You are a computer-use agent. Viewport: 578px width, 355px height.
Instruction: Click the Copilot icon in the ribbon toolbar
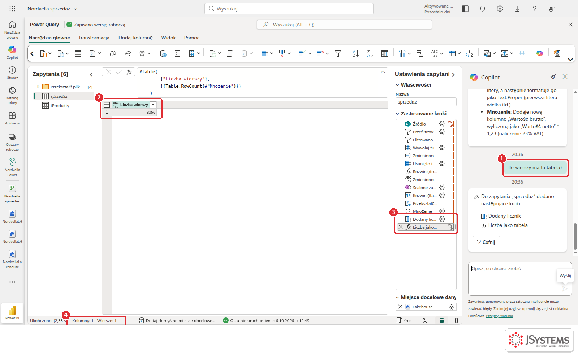[x=539, y=53]
